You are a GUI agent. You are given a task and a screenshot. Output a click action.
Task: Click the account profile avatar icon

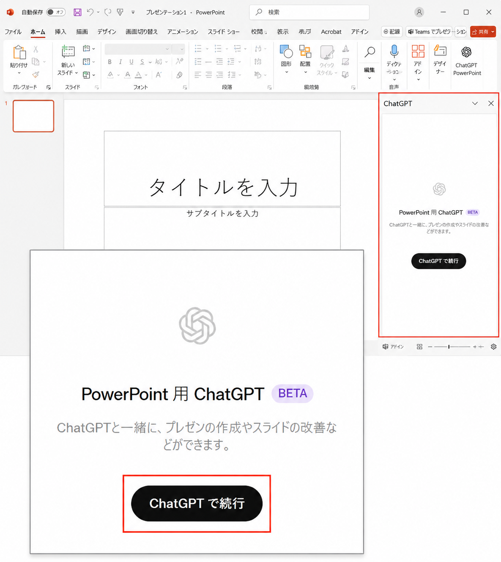[419, 12]
